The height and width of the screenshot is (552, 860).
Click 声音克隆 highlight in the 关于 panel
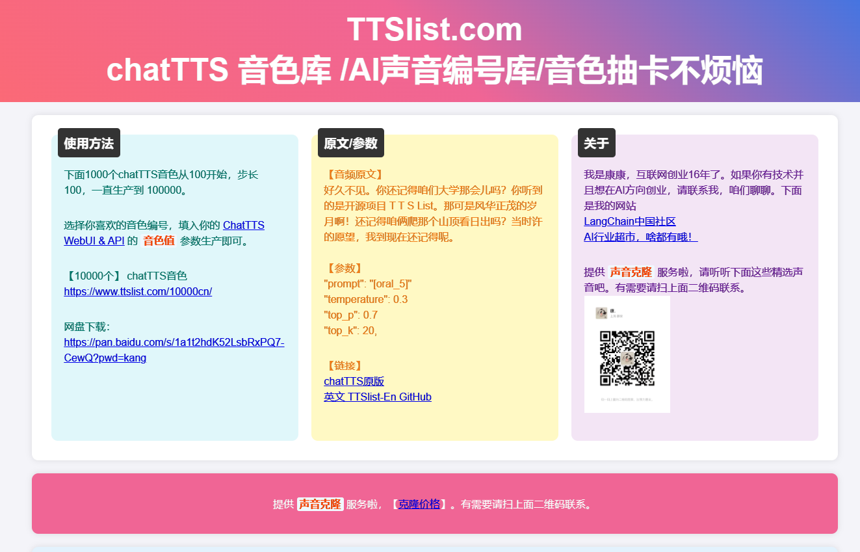631,272
